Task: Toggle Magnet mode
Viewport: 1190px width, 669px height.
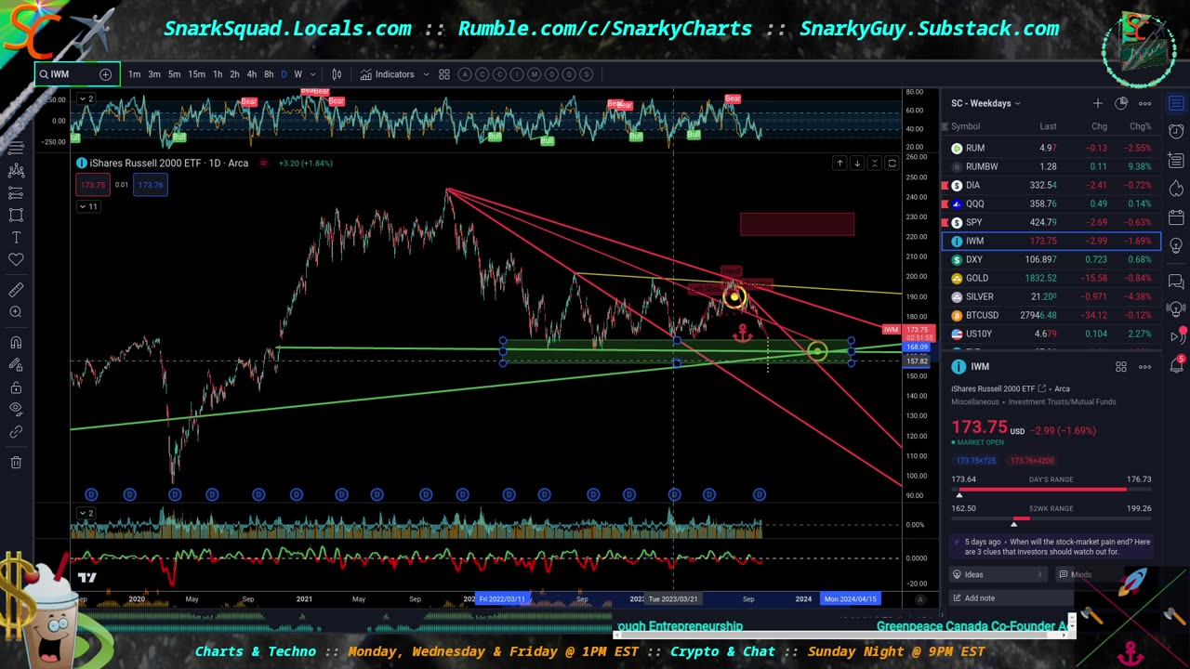Action: [16, 343]
